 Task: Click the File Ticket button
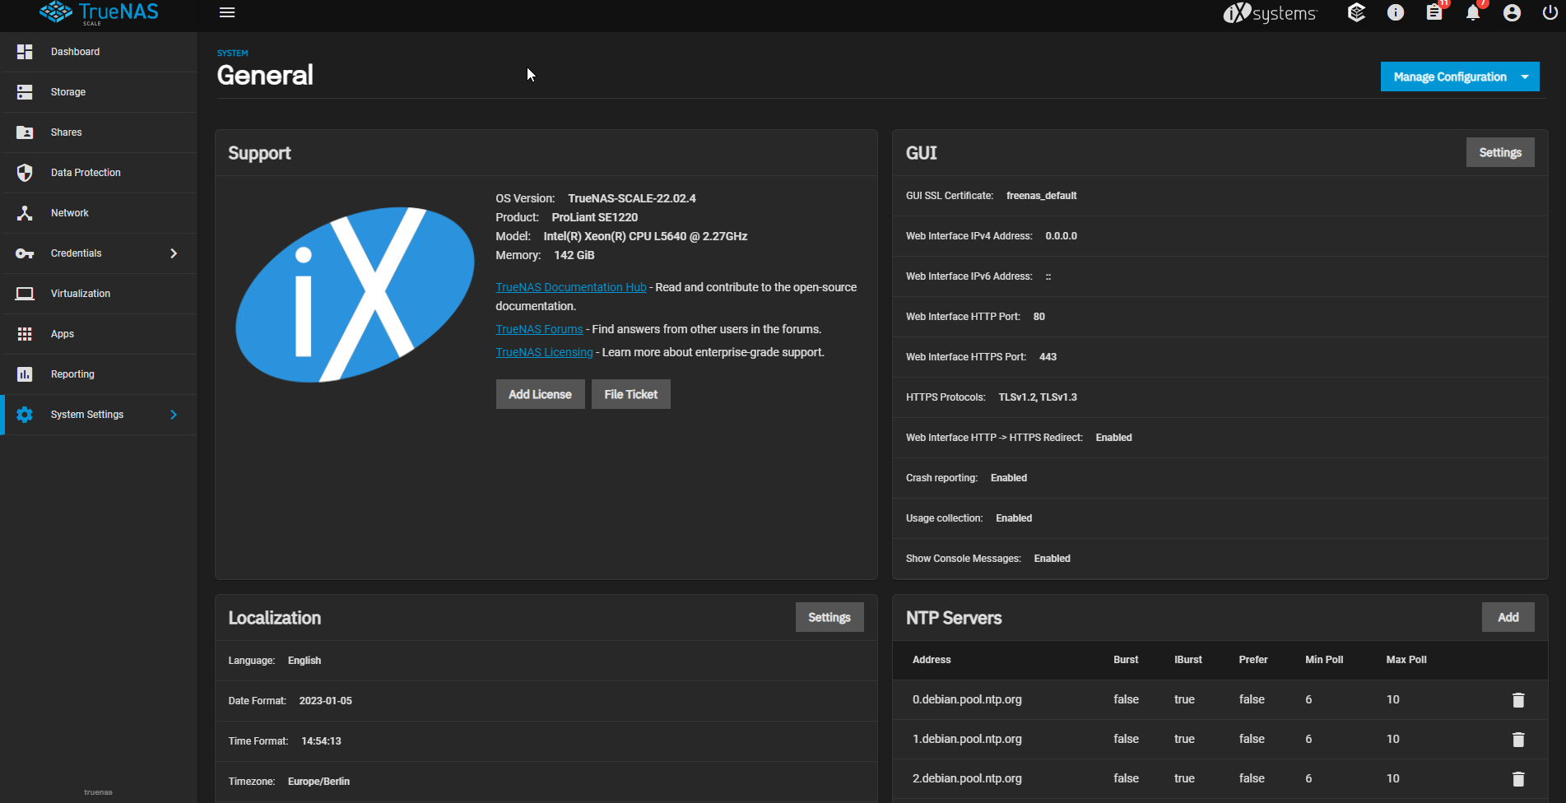(631, 394)
